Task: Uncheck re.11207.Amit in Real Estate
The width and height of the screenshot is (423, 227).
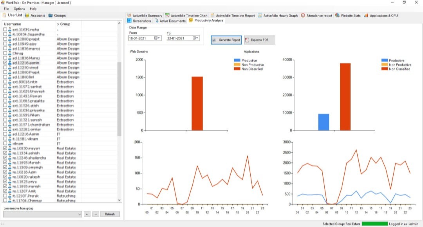Action: [5, 191]
